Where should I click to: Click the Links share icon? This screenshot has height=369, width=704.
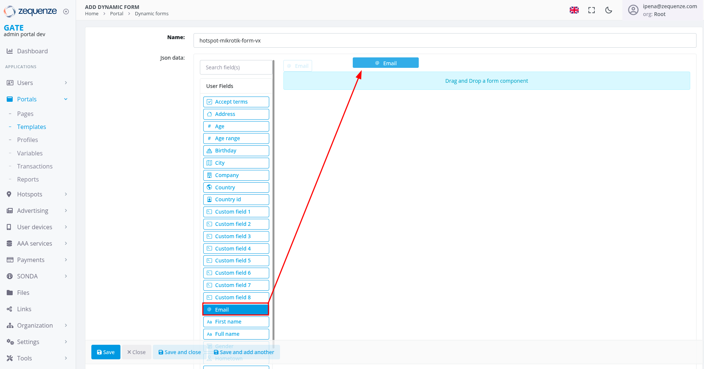10,309
